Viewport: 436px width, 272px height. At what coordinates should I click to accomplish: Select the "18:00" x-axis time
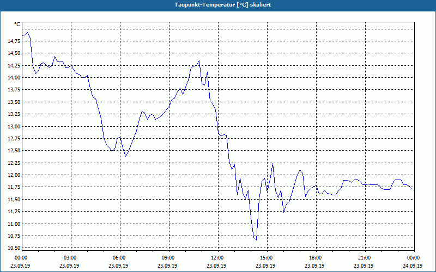pos(316,258)
